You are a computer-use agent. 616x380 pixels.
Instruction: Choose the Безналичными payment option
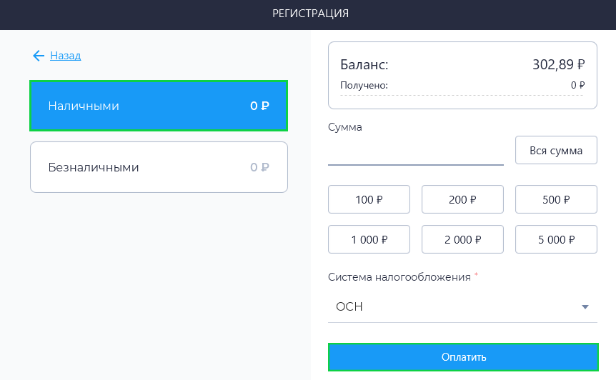[158, 167]
